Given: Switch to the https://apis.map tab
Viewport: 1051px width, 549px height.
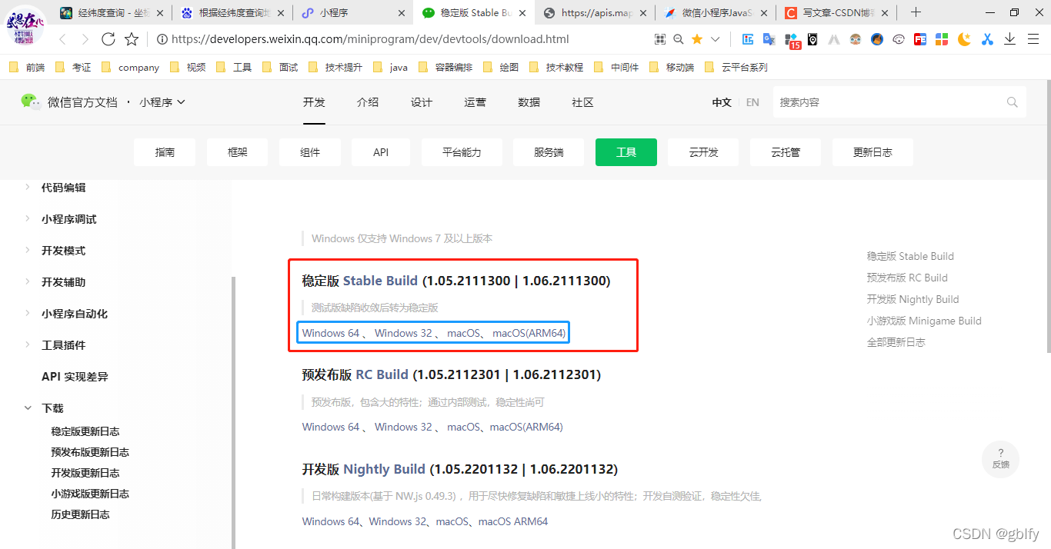Looking at the screenshot, I should point(596,13).
